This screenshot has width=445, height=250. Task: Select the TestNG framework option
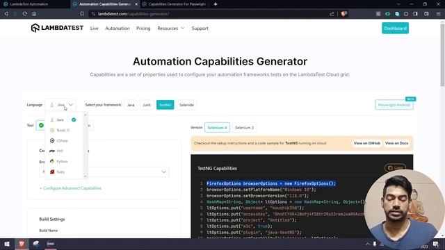[x=165, y=105]
